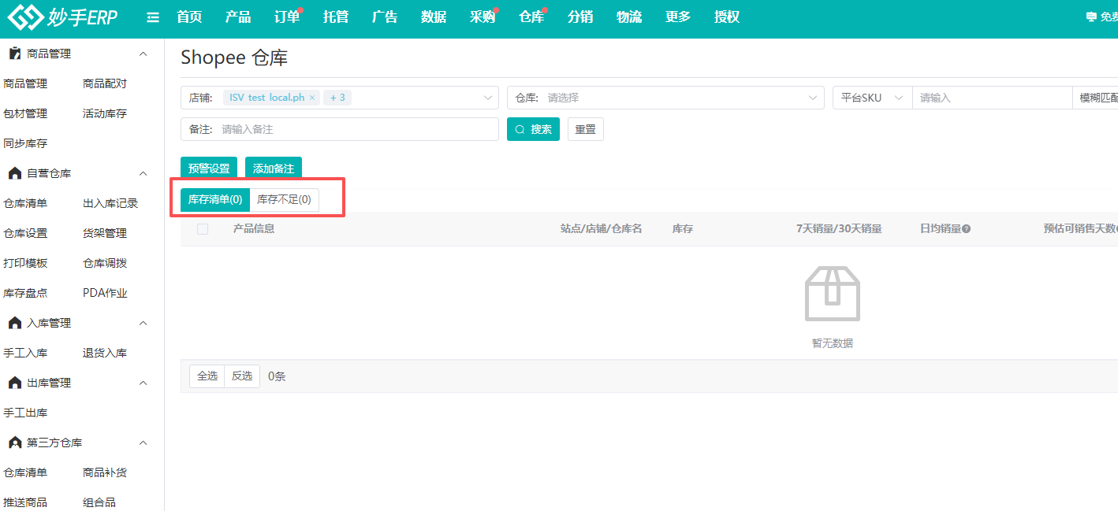Image resolution: width=1118 pixels, height=511 pixels.
Task: Open 分销 in the top navigation
Action: click(580, 17)
